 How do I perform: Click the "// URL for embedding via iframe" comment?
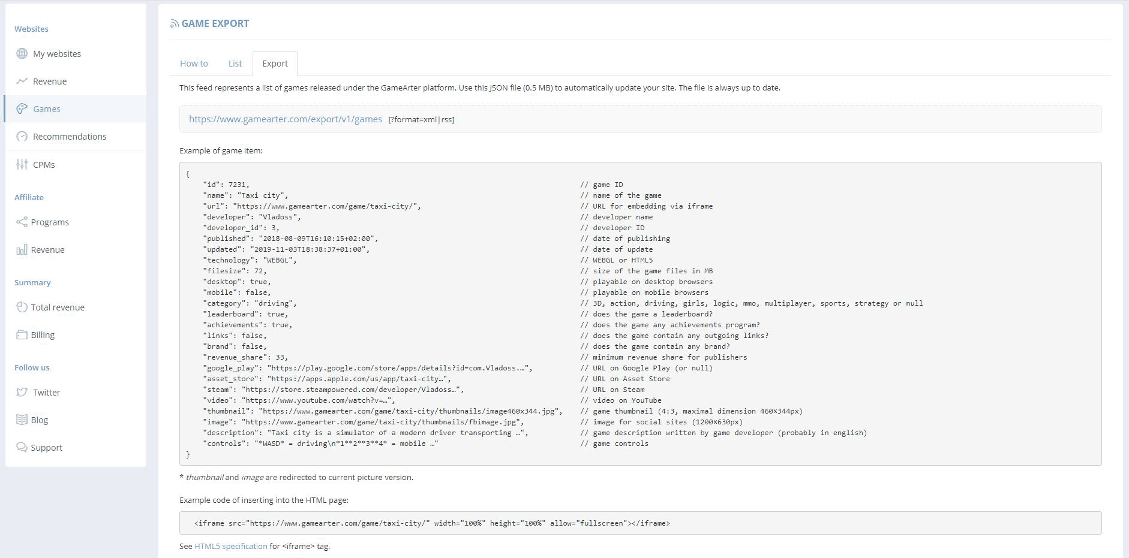click(x=647, y=206)
